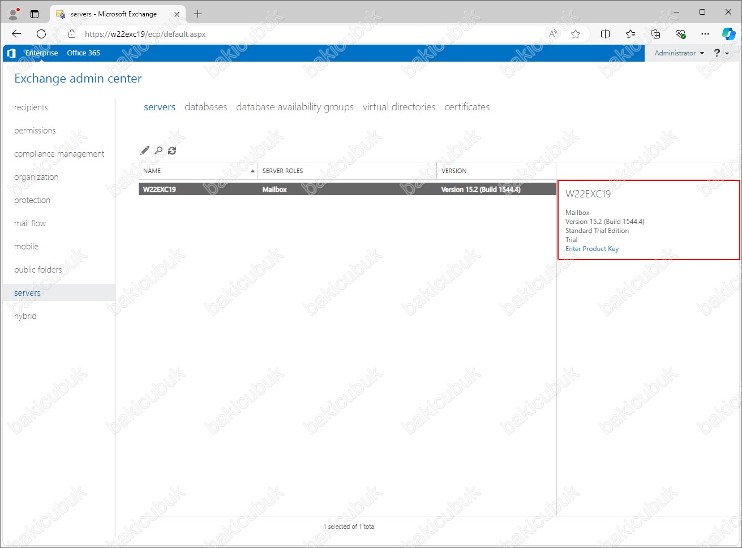
Task: Switch to the Office 365 tab
Action: click(83, 53)
